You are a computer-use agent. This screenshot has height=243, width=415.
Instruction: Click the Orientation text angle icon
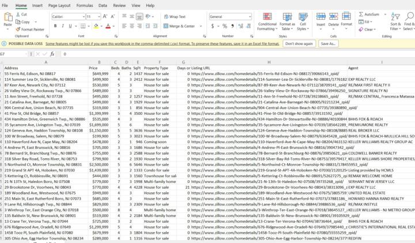[x=148, y=16]
